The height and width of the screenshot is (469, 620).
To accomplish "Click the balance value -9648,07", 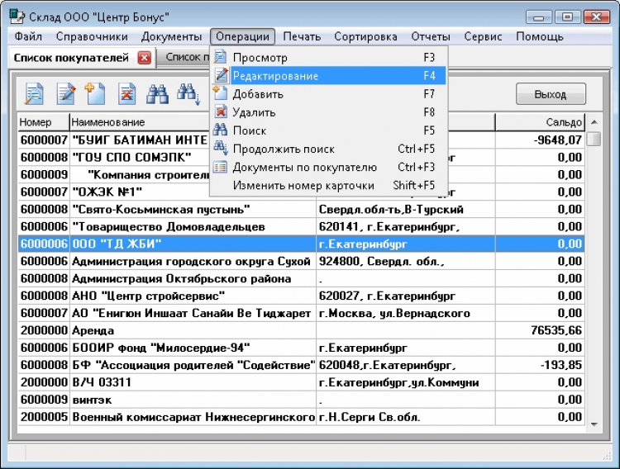I will point(557,140).
